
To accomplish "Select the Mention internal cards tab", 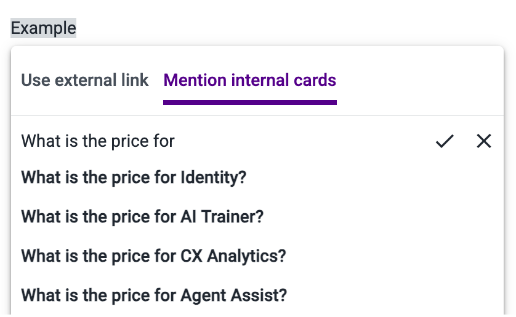I will tap(249, 80).
